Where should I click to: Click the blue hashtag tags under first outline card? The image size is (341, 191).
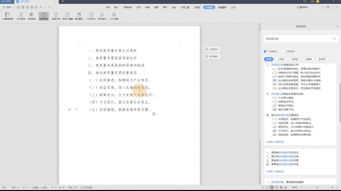click(275, 142)
